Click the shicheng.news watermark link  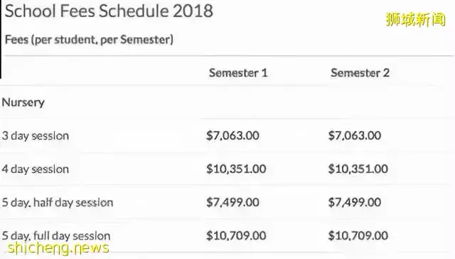(58, 248)
